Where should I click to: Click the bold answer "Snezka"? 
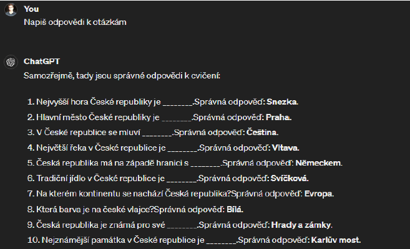[x=282, y=101]
